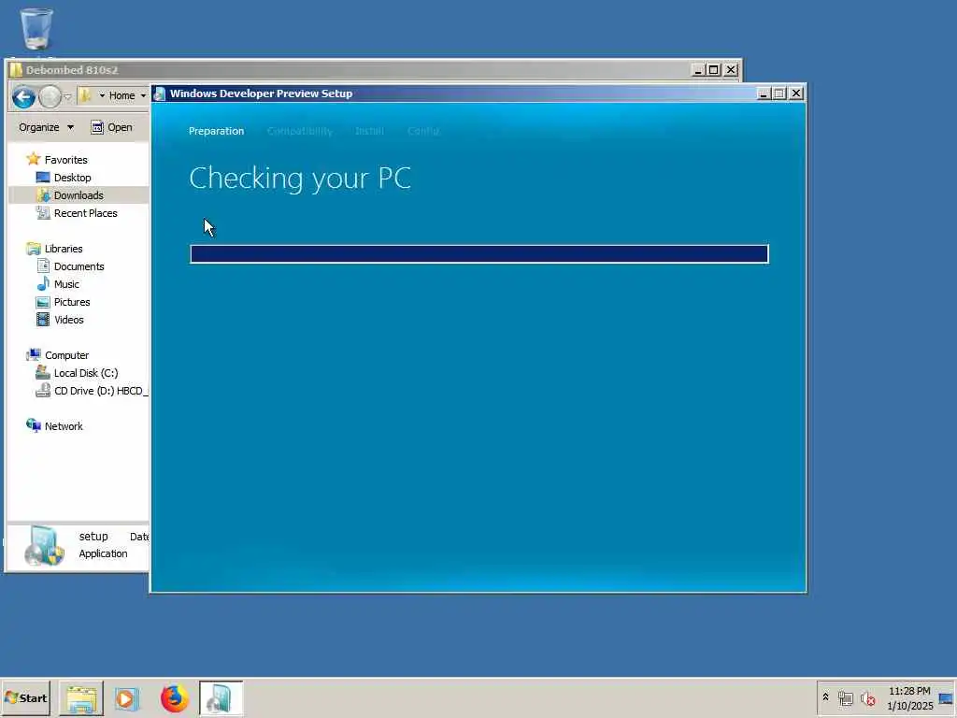This screenshot has width=957, height=718.
Task: Open the Music library
Action: 66,284
